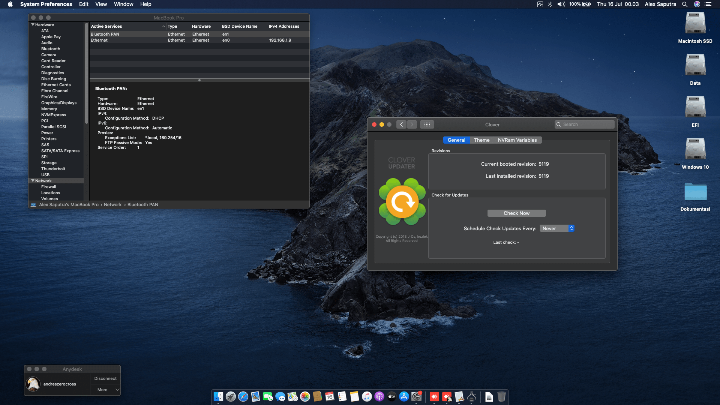
Task: Open System Preferences from the Dock
Action: click(417, 397)
